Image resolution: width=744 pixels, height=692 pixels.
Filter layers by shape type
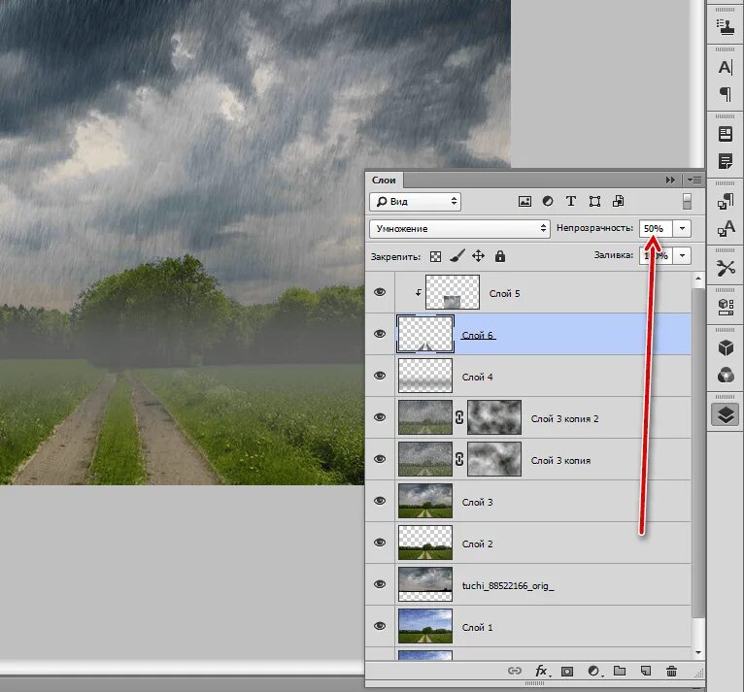click(594, 202)
